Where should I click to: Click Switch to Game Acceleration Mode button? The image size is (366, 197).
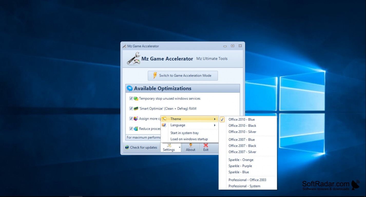pos(183,76)
